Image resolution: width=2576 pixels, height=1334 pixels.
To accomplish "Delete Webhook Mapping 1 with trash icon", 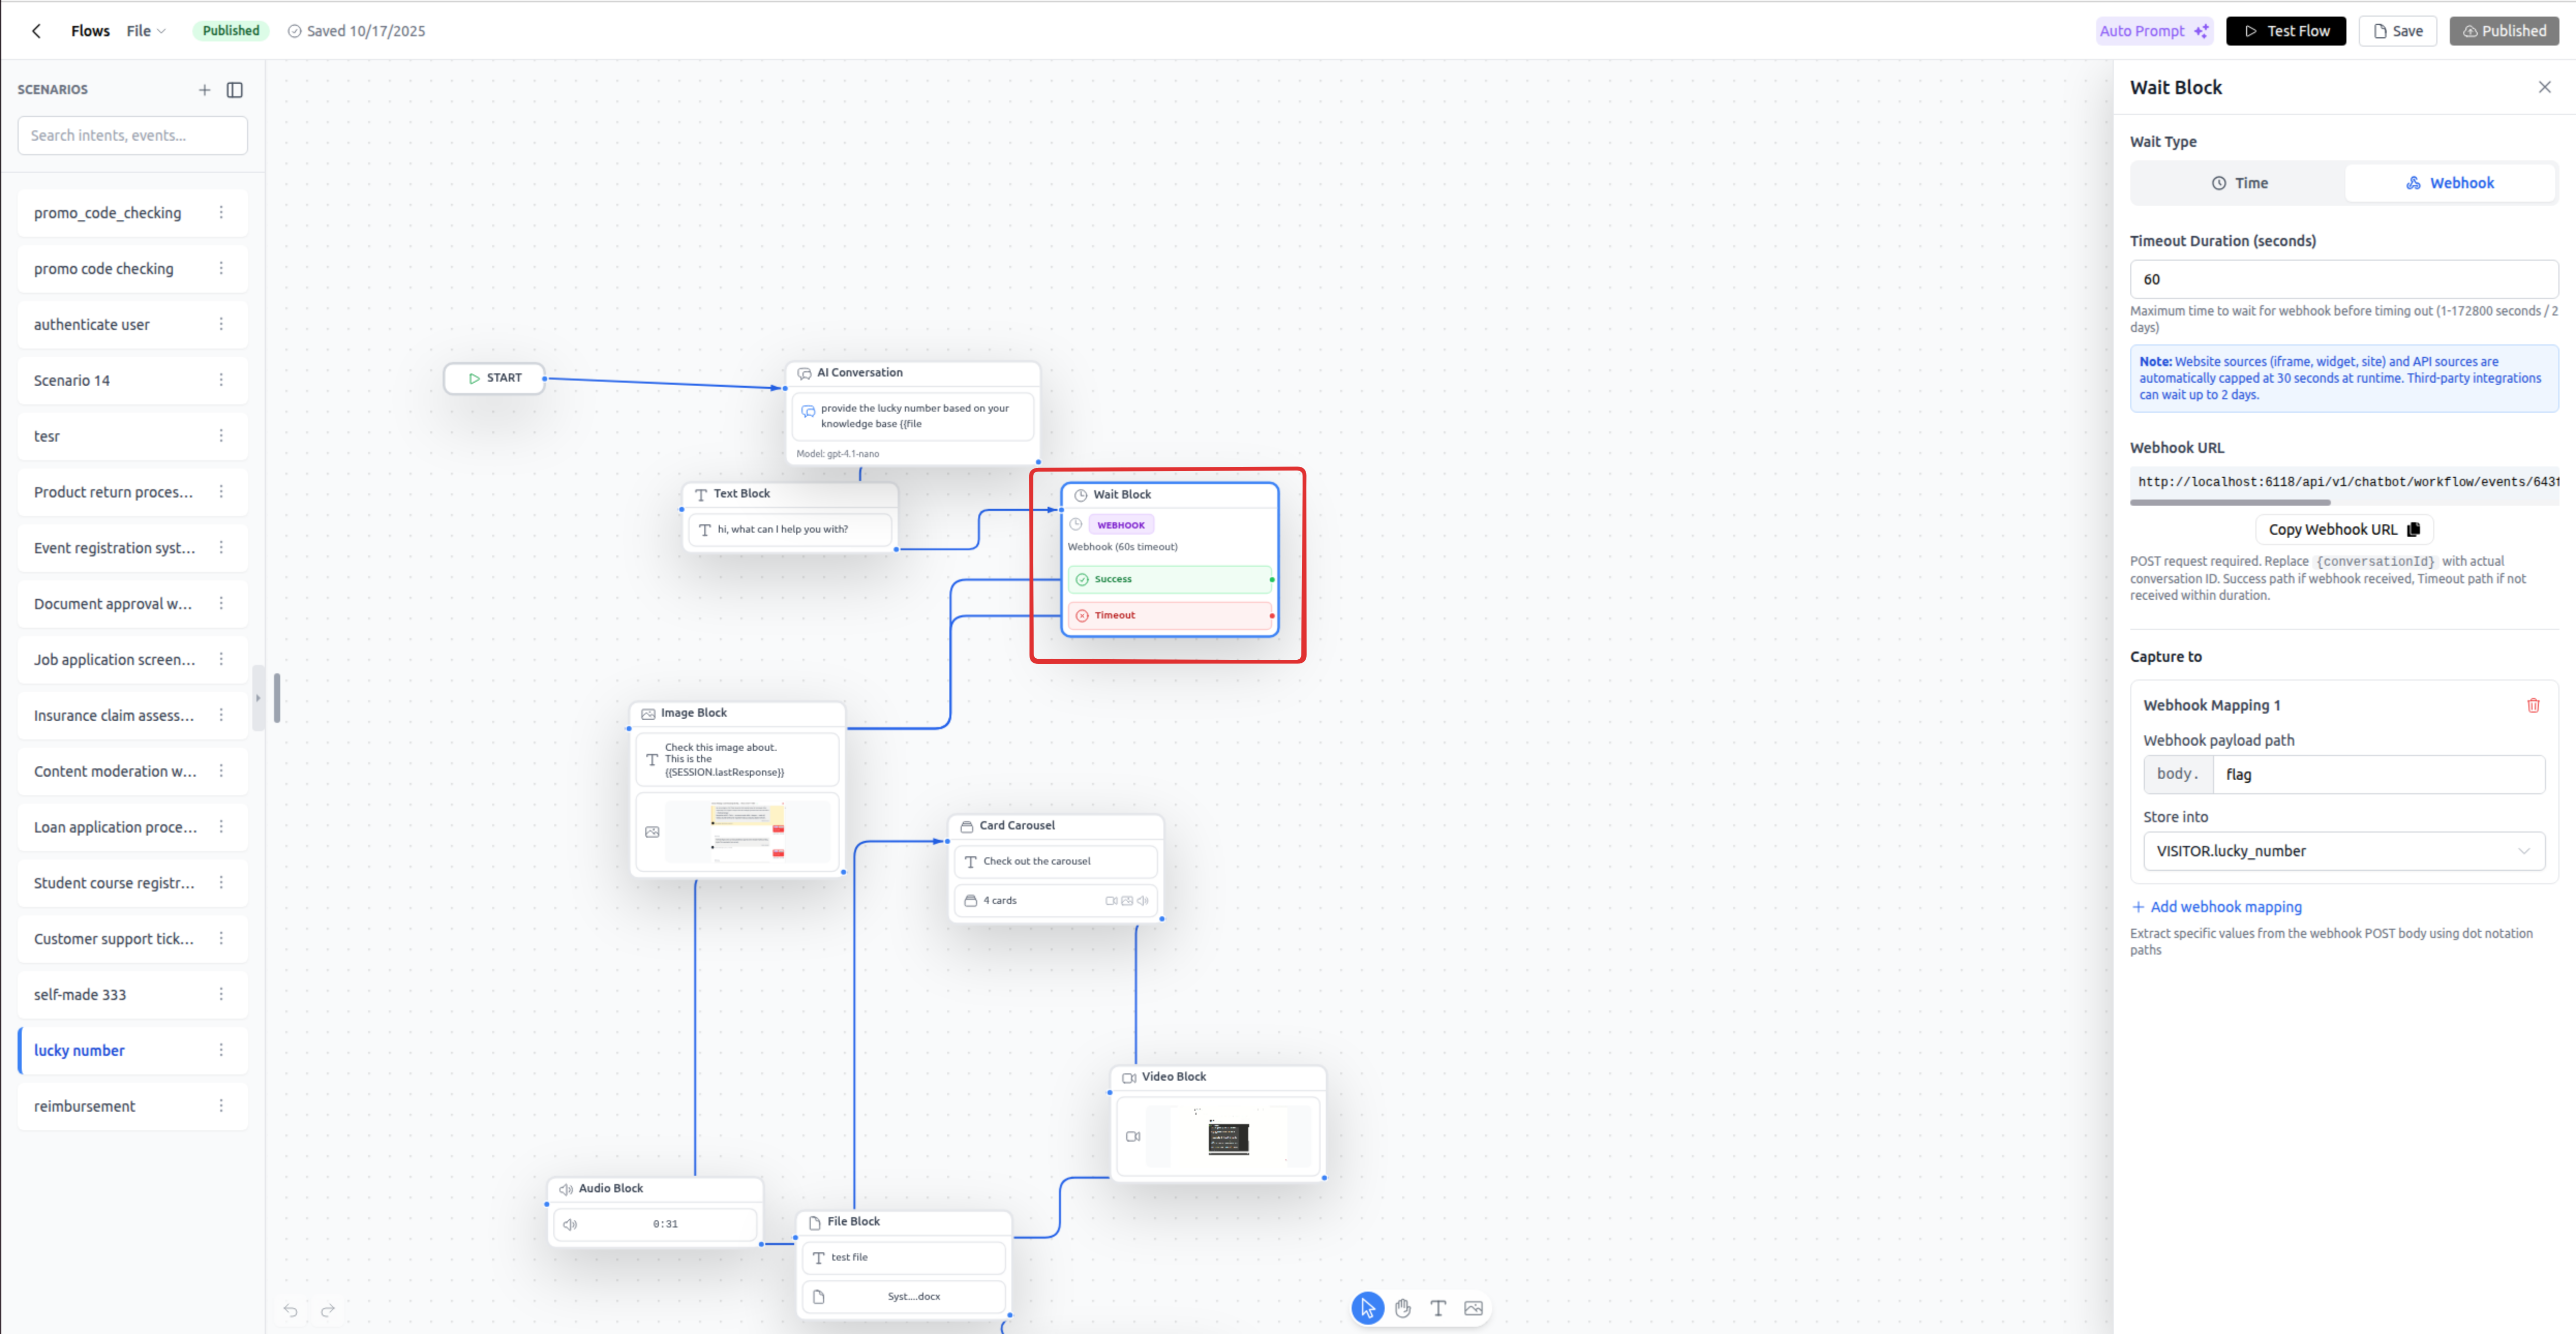I will [2533, 705].
